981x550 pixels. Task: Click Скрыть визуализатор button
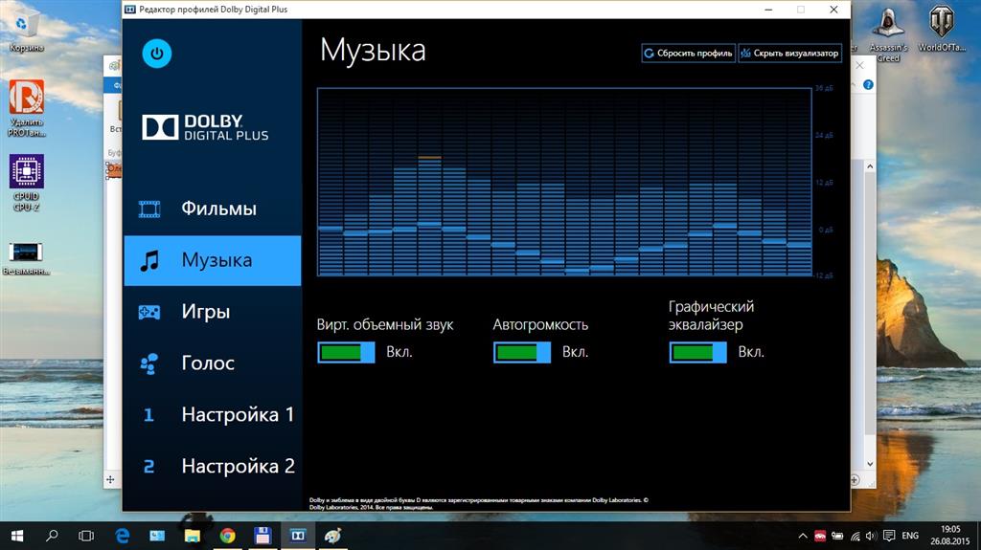789,54
